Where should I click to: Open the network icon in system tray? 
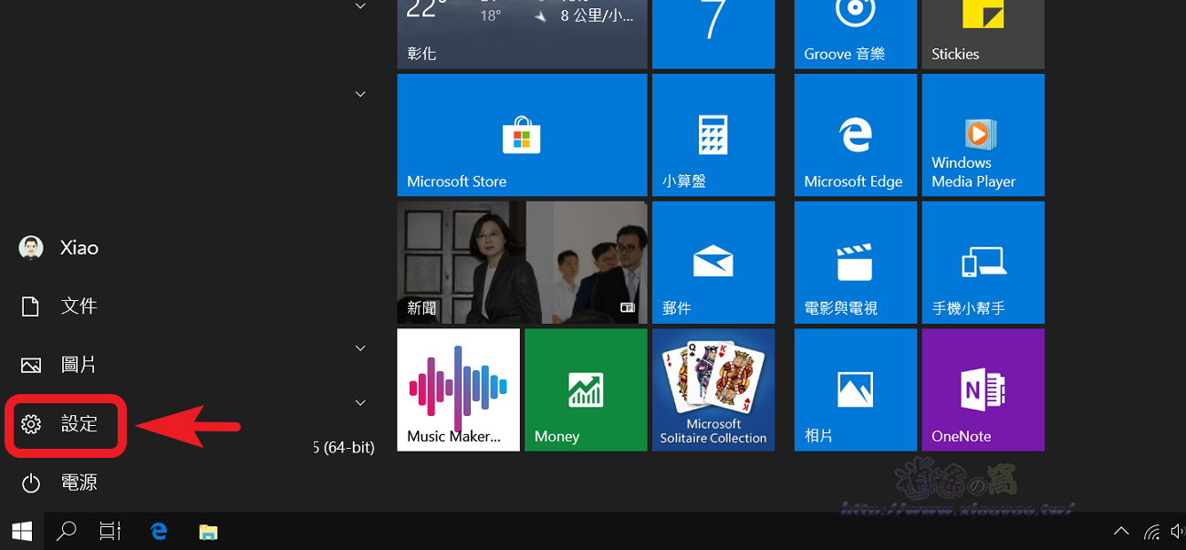pyautogui.click(x=1151, y=532)
